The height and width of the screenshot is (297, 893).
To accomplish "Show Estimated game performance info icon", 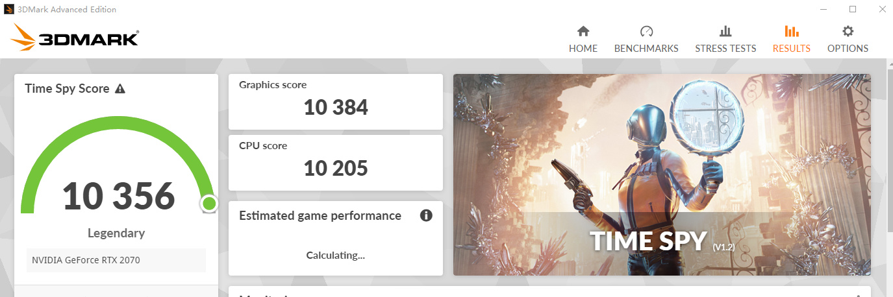I will pyautogui.click(x=426, y=216).
